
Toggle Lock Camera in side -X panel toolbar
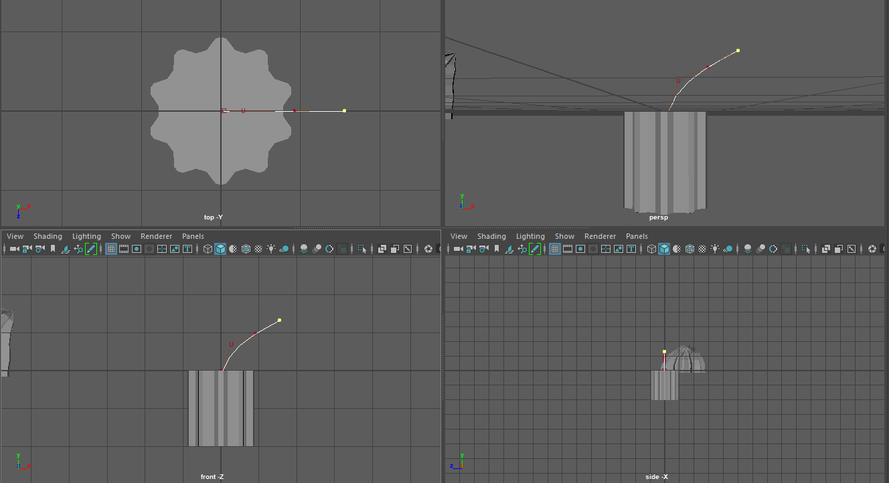point(471,249)
